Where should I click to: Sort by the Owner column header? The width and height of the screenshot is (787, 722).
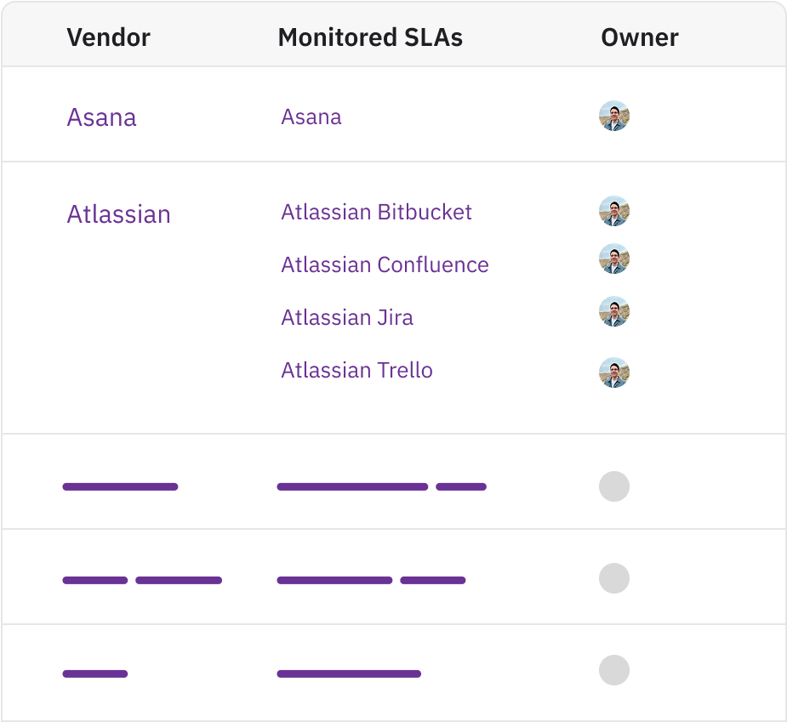point(640,37)
